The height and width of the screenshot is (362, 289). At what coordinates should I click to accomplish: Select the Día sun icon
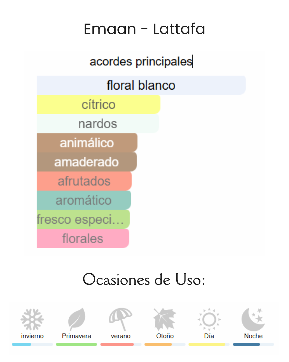(x=209, y=319)
